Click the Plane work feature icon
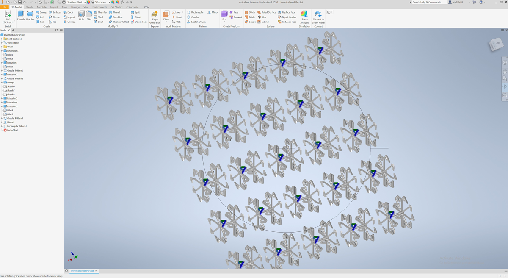This screenshot has height=278, width=508. pyautogui.click(x=166, y=16)
